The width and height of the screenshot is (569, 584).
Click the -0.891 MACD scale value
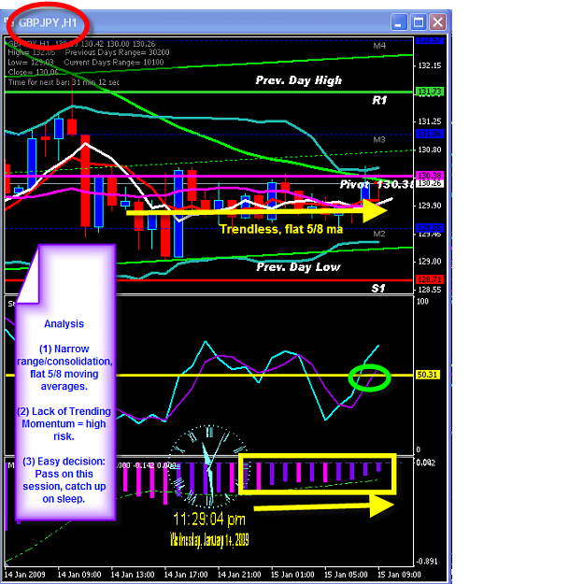pyautogui.click(x=427, y=562)
